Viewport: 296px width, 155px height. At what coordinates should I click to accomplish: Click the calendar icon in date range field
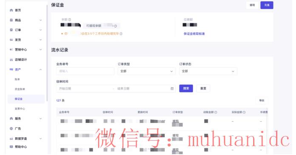coord(172,89)
